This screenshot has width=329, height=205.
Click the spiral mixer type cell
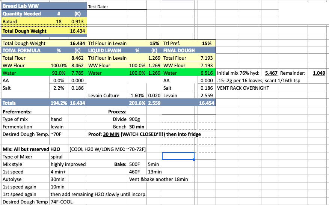coord(57,157)
